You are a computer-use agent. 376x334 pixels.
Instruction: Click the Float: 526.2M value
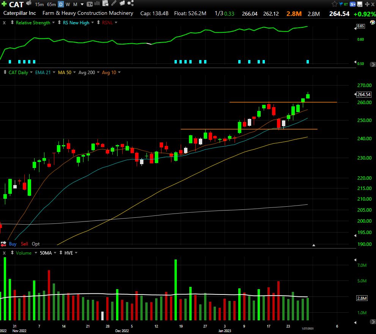point(190,13)
